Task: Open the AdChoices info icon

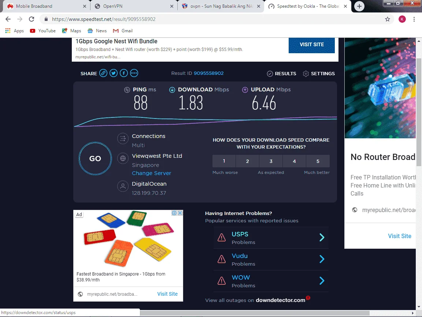Action: (174, 213)
